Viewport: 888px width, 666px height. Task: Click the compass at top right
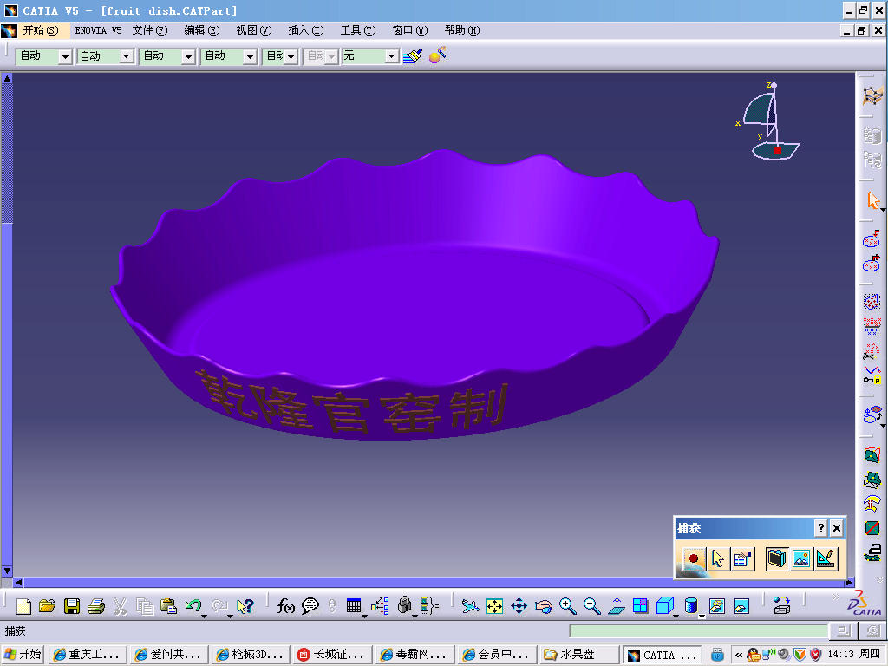[x=769, y=121]
